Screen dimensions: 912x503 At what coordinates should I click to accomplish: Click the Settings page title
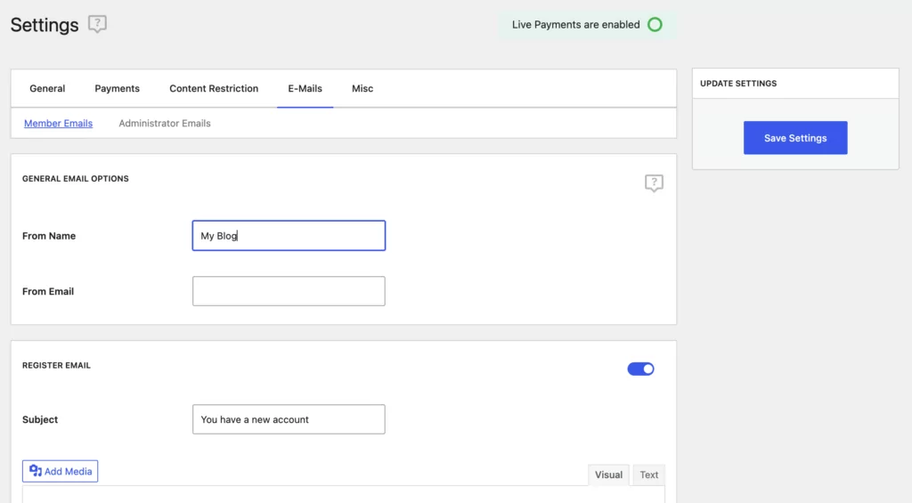coord(45,24)
